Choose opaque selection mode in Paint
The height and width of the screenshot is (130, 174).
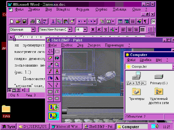54,107
